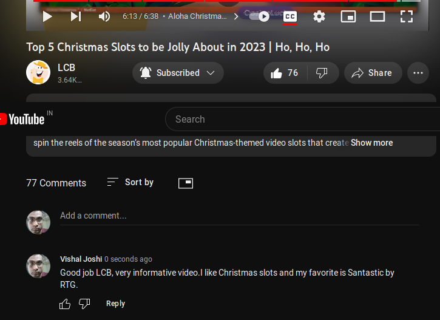This screenshot has width=440, height=320.
Task: Open Vishal Joshi's commenter avatar
Action: (x=38, y=266)
